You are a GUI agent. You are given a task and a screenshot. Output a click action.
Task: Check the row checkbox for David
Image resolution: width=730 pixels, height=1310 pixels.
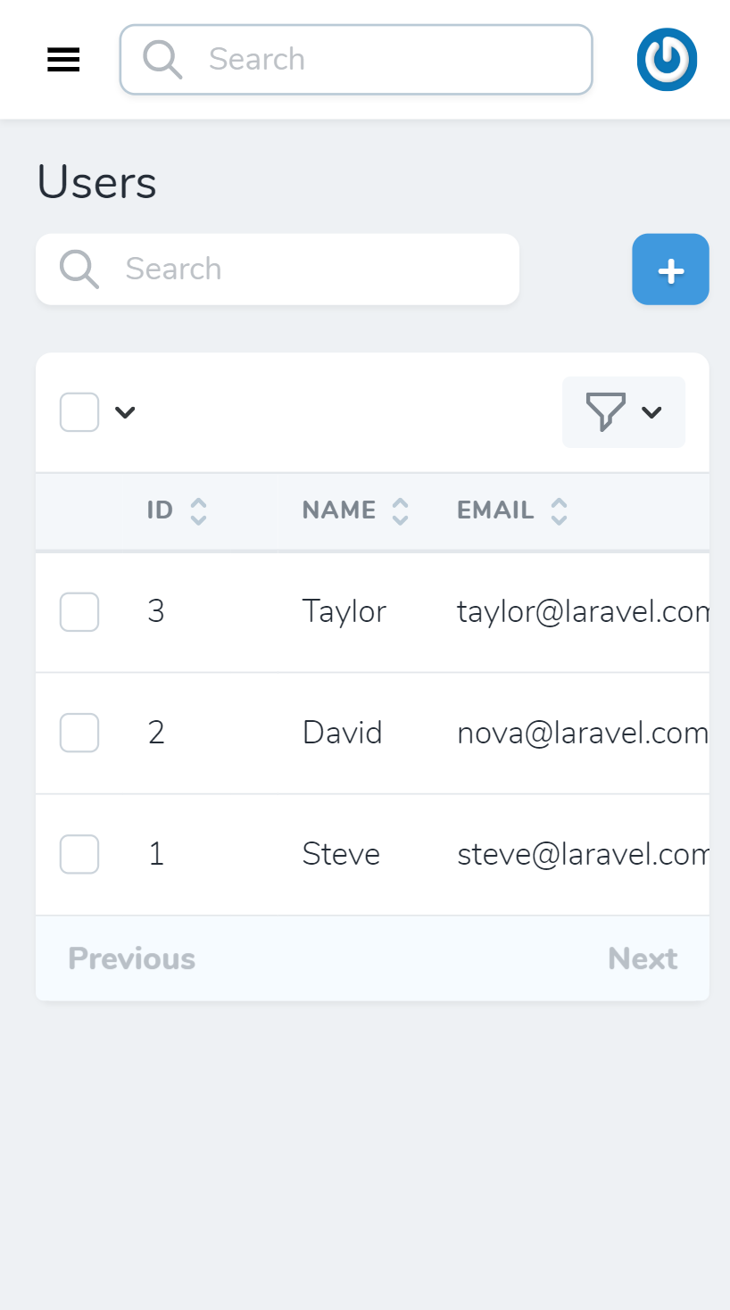tap(79, 733)
